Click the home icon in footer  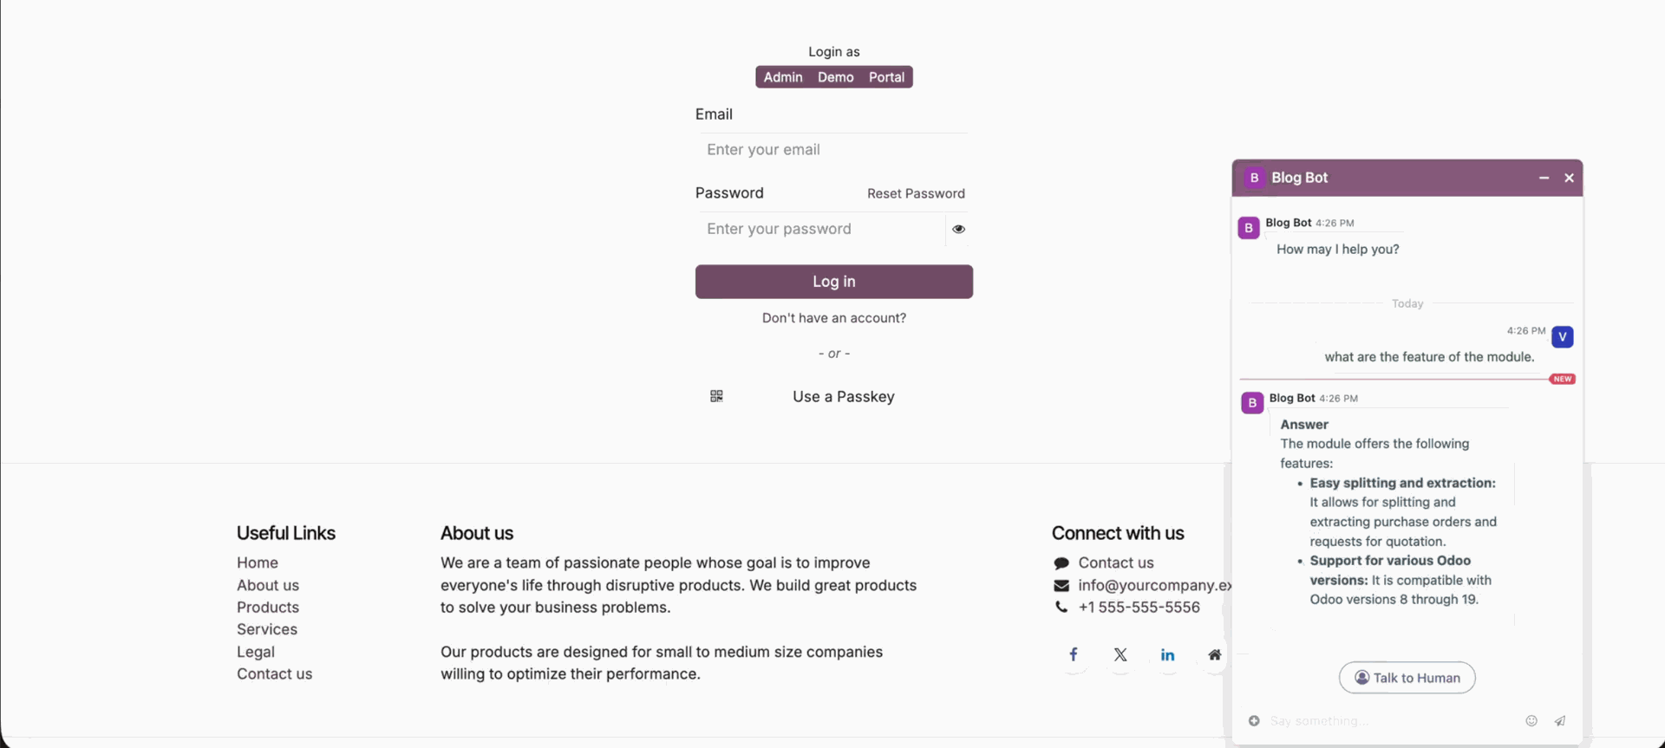point(1214,654)
